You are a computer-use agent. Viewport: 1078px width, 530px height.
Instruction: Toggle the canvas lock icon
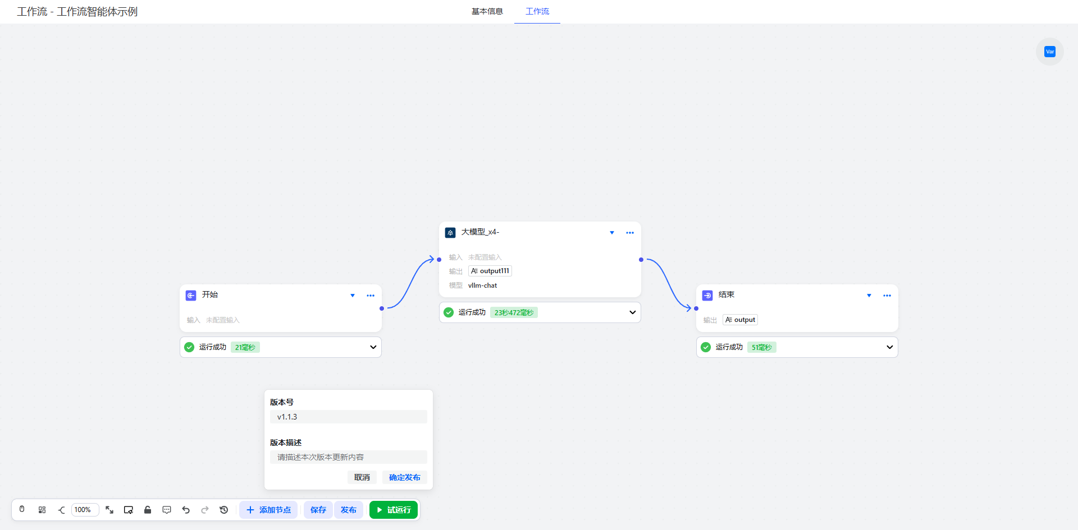(x=148, y=510)
